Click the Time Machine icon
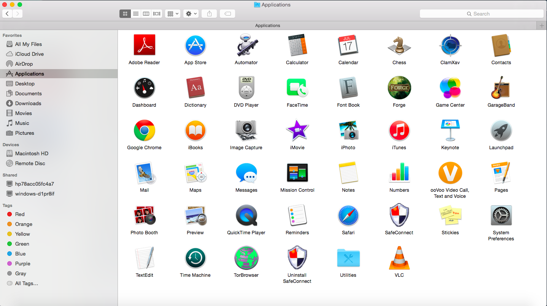This screenshot has height=306, width=547. [195, 258]
